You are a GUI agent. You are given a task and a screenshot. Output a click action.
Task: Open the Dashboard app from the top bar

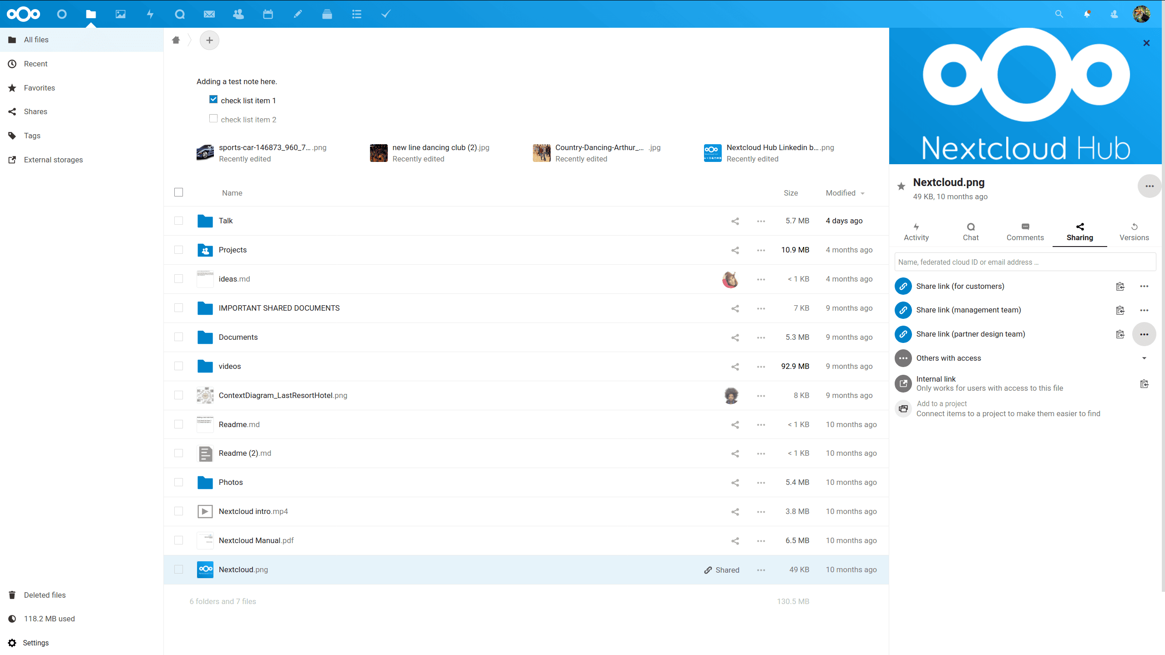coord(62,14)
